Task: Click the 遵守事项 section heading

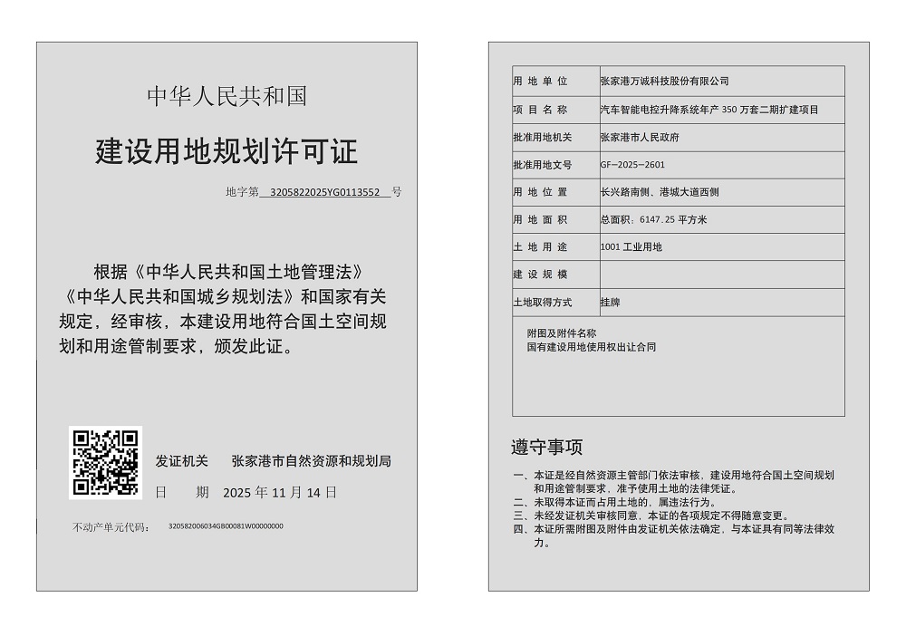Action: [x=546, y=447]
